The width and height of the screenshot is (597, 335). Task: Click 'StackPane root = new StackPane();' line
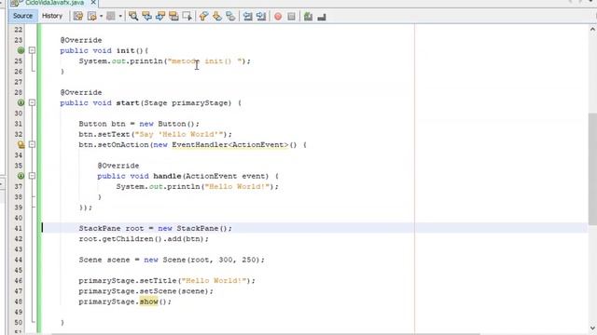[x=156, y=228]
